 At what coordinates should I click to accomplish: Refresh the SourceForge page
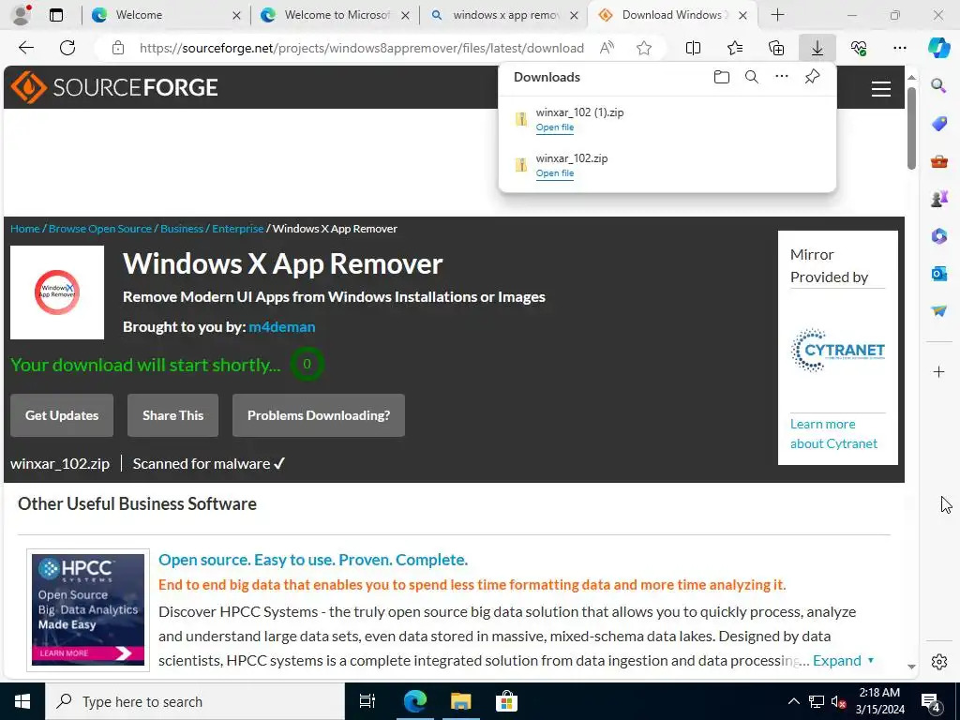[x=67, y=48]
